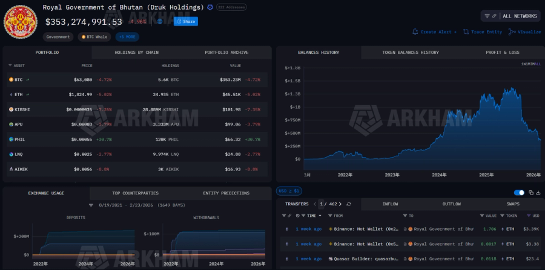This screenshot has height=270, width=545.
Task: Open the FROM column filter
Action: coord(331,216)
